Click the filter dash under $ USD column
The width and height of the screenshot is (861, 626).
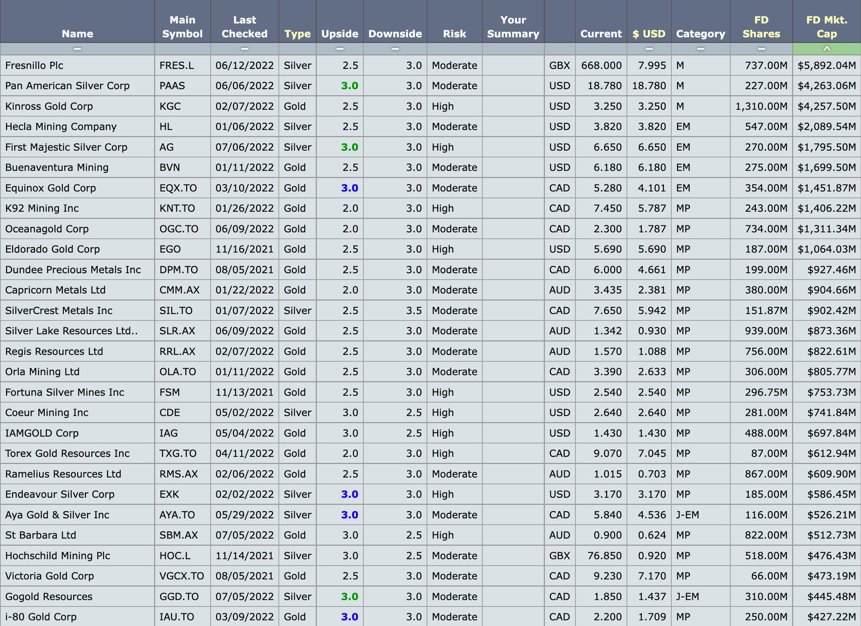pyautogui.click(x=649, y=49)
